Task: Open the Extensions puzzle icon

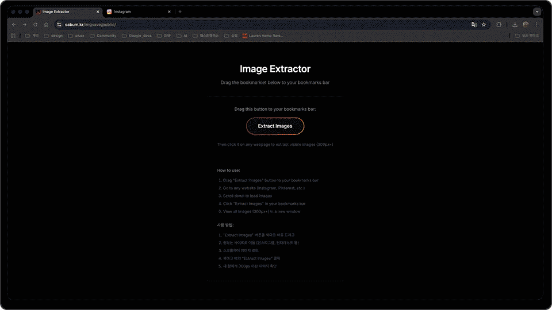Action: click(x=499, y=25)
